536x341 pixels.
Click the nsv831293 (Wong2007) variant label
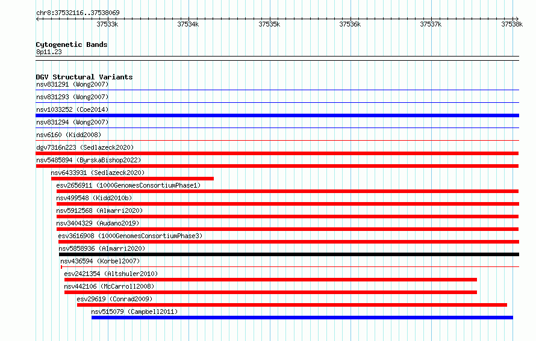(72, 97)
